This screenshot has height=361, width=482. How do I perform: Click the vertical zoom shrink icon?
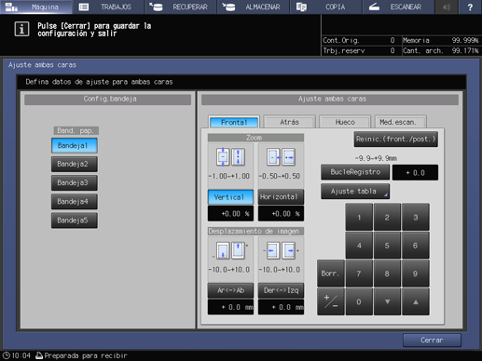tap(223, 157)
